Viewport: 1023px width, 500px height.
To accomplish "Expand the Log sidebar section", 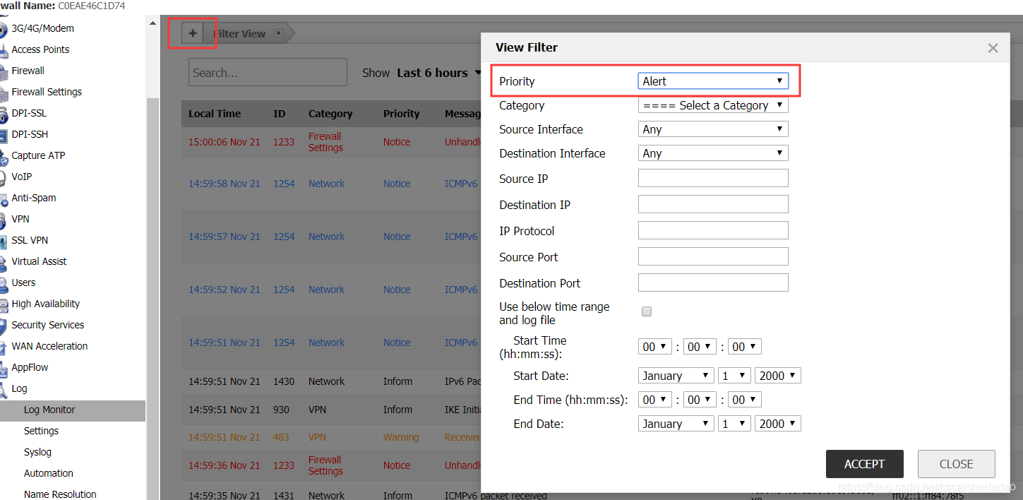I will tap(19, 388).
